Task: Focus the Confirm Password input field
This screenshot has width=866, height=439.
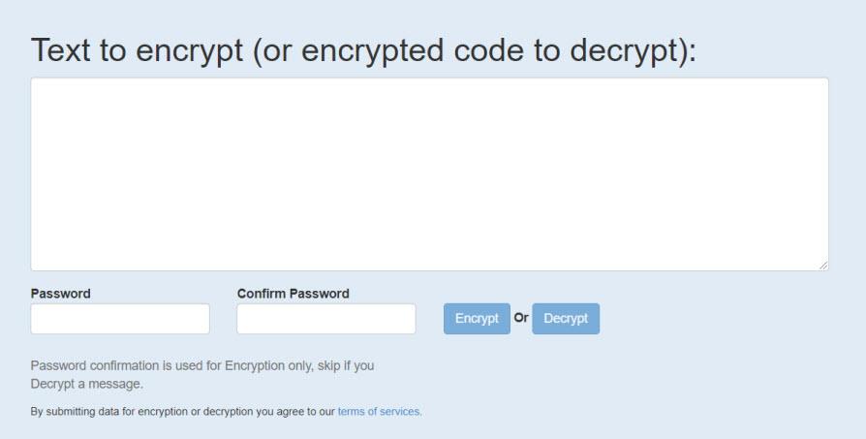Action: point(325,319)
